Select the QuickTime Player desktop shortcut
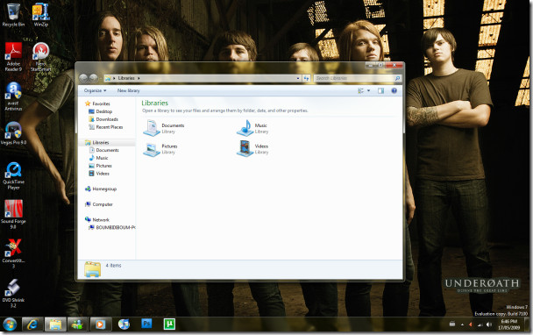This screenshot has width=533, height=335. pyautogui.click(x=13, y=175)
